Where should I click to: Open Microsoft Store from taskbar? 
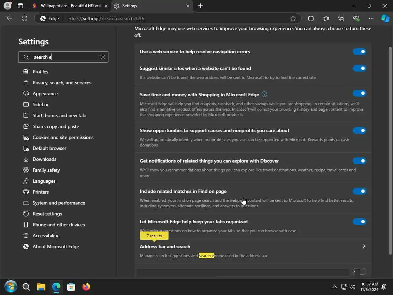[71, 287]
